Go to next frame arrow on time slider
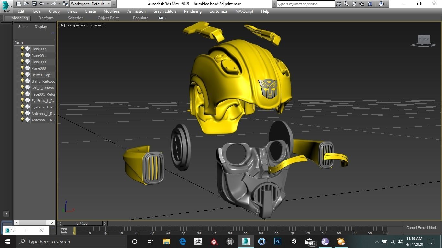This screenshot has height=248, width=442. coord(105,223)
